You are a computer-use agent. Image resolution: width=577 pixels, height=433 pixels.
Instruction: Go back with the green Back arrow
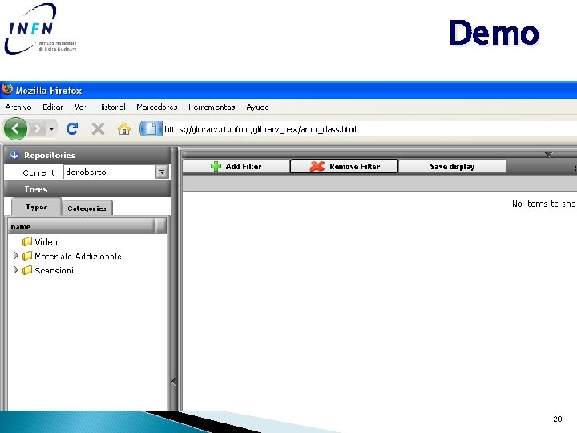15,129
